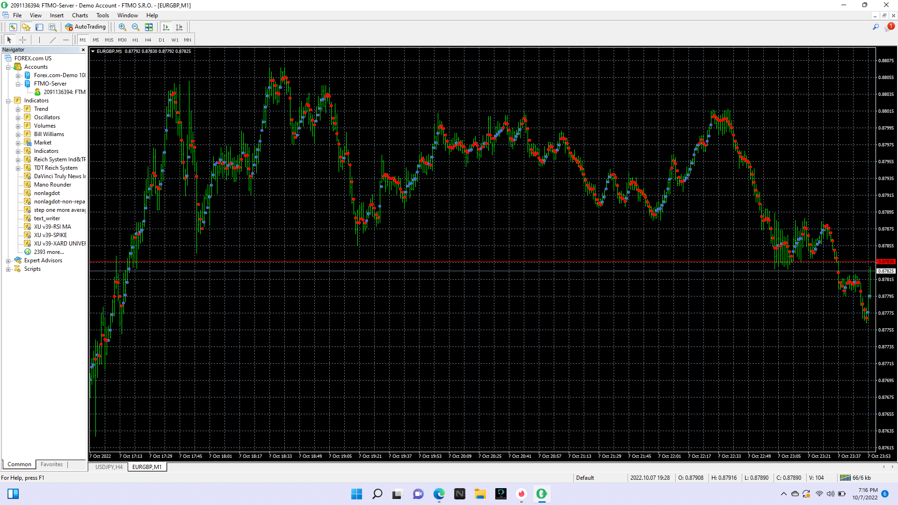Open Microsoft Edge from the taskbar
This screenshot has height=505, width=898.
tap(439, 494)
